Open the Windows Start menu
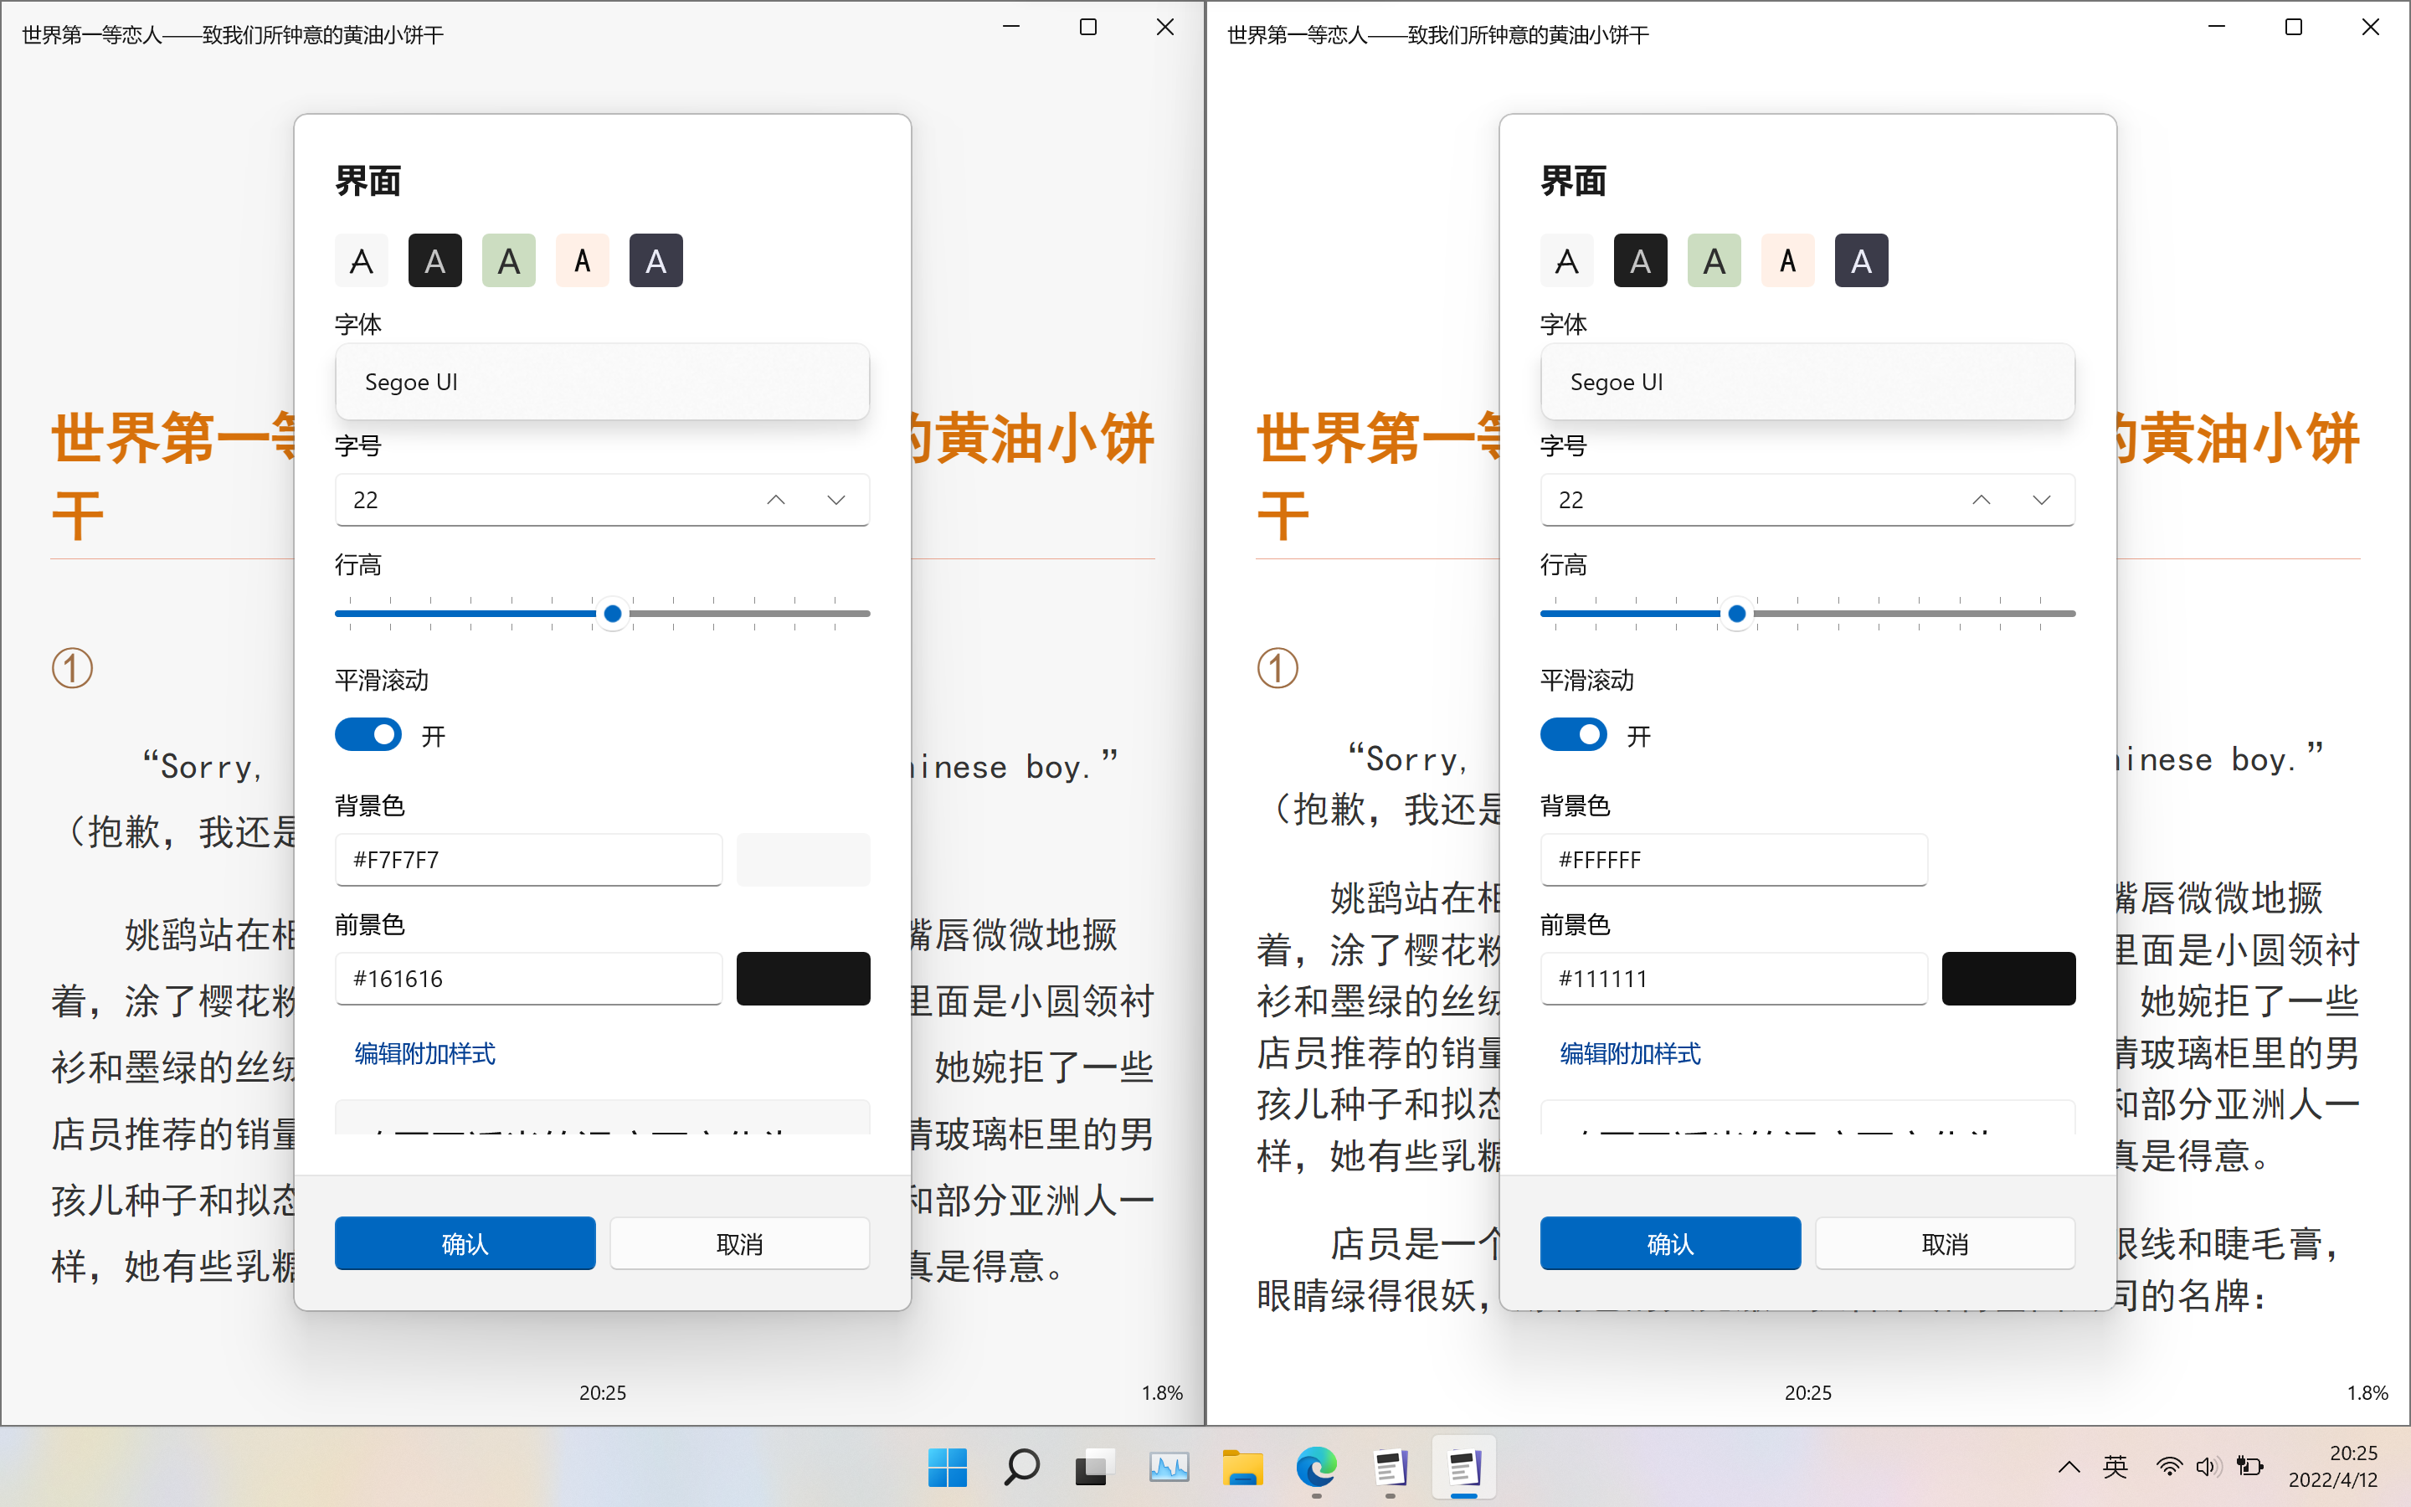 pos(947,1468)
